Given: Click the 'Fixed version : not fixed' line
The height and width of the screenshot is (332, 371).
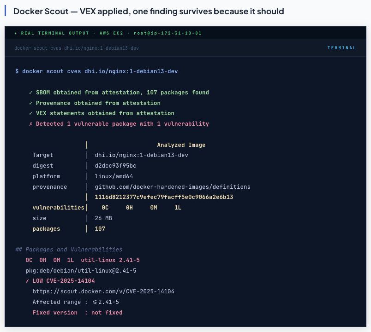Looking at the screenshot, I should tap(78, 313).
